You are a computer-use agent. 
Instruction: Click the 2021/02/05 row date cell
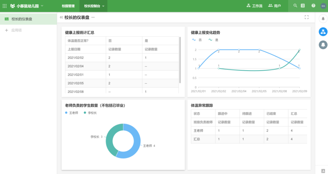tap(85, 83)
